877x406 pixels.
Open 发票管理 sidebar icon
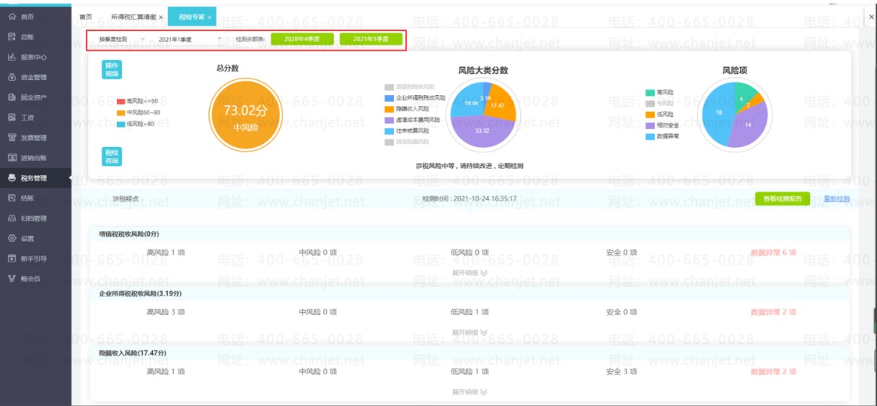(x=12, y=137)
